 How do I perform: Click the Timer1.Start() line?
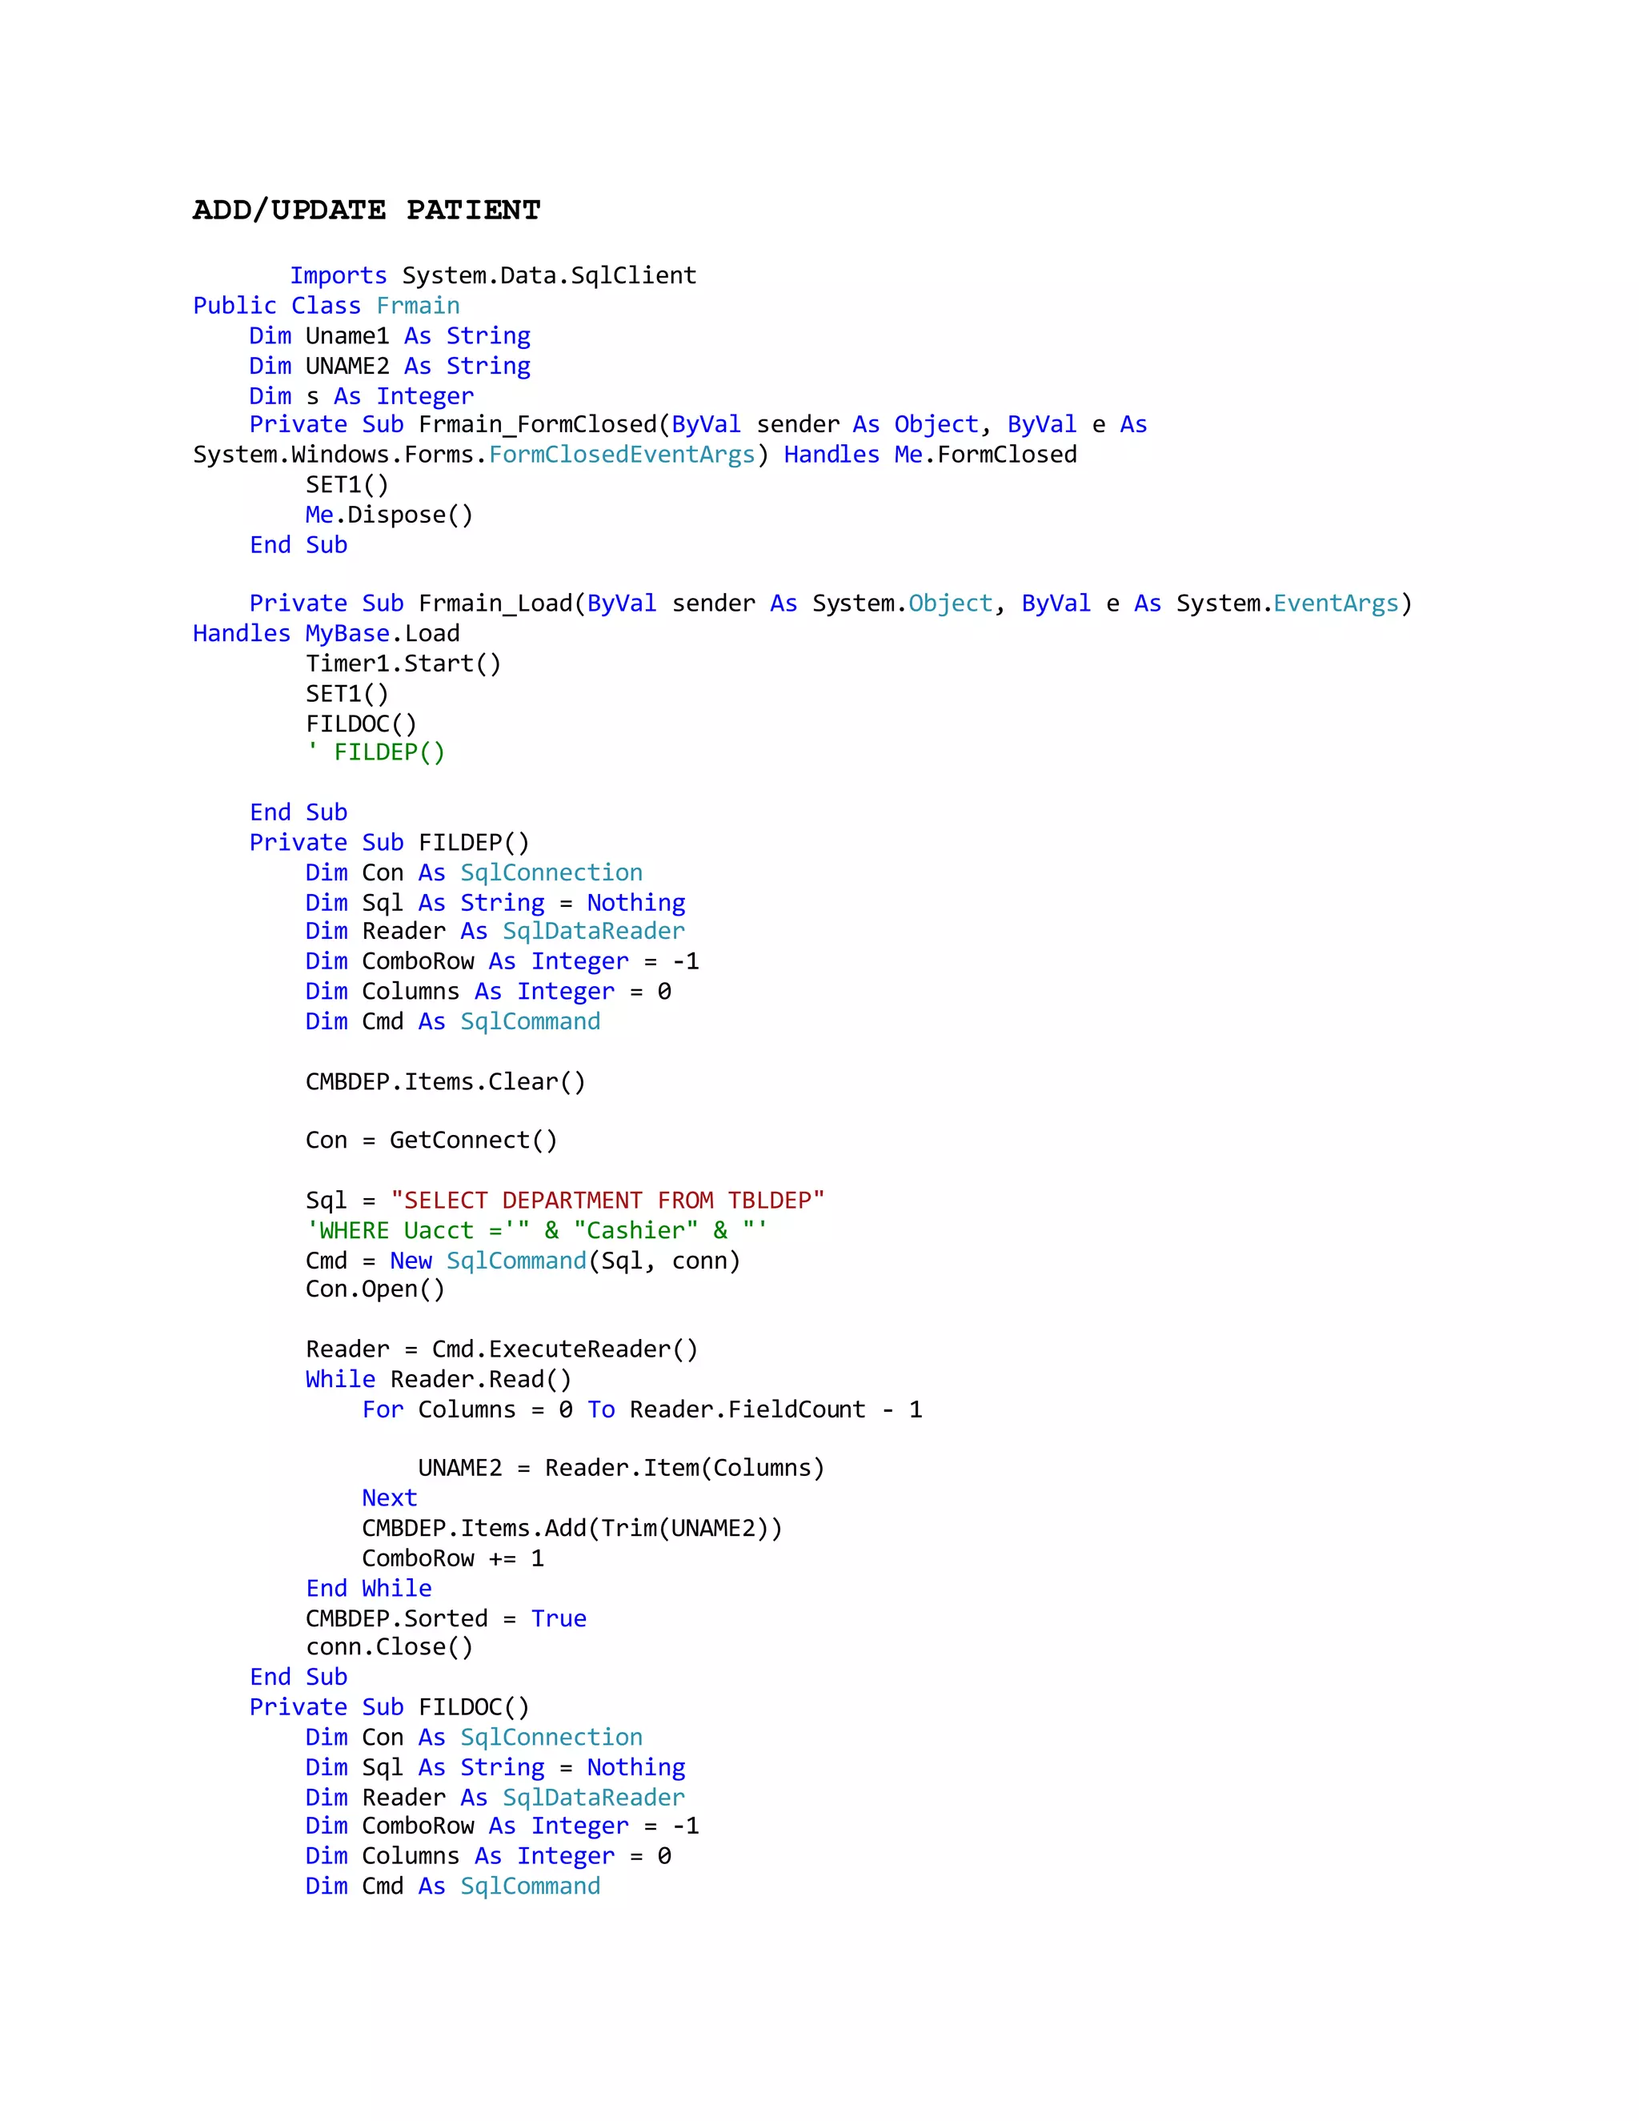click(x=403, y=664)
